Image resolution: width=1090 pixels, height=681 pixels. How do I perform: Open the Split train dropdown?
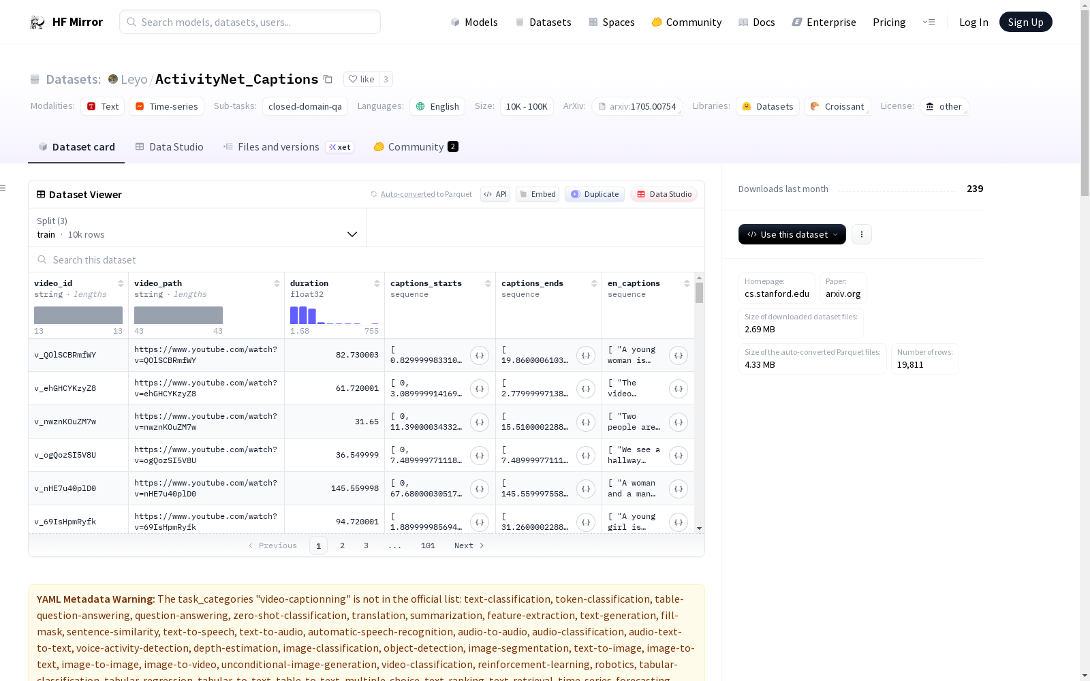[197, 227]
